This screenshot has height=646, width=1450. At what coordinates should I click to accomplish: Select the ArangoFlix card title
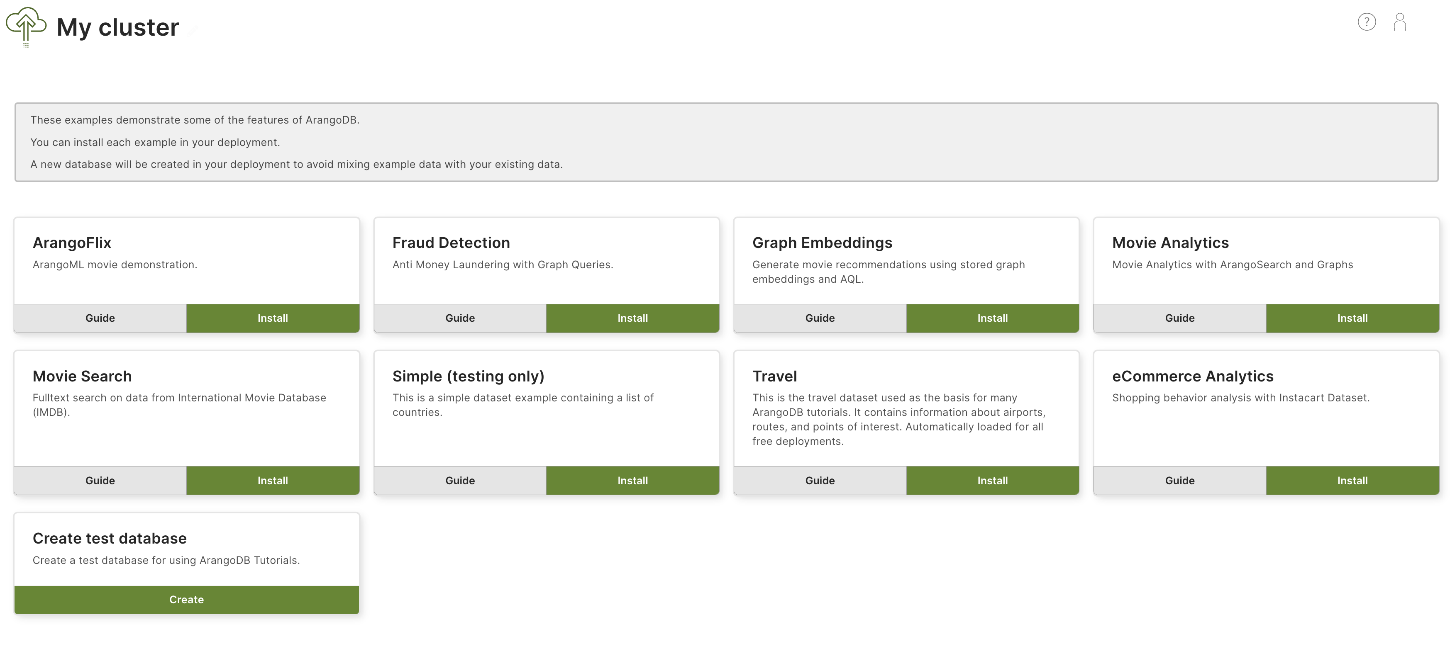(x=72, y=243)
